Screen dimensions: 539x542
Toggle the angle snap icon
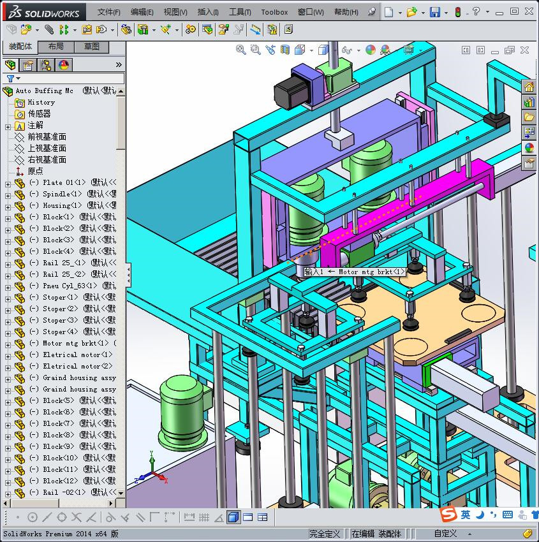(x=219, y=517)
